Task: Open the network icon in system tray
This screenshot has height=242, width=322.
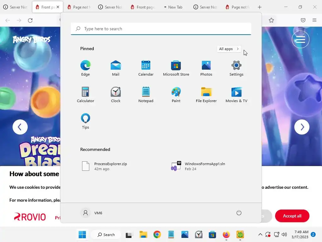Action: click(x=277, y=234)
